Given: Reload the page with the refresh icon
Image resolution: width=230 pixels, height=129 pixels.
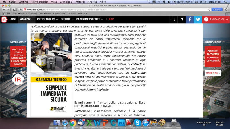Looking at the screenshot, I should (x=209, y=10).
